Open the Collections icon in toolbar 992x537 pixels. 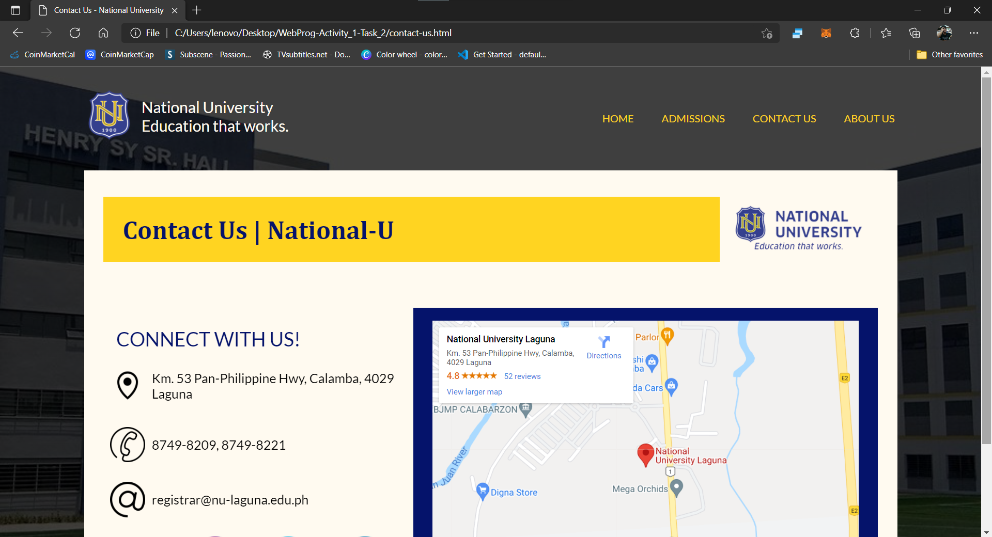915,33
